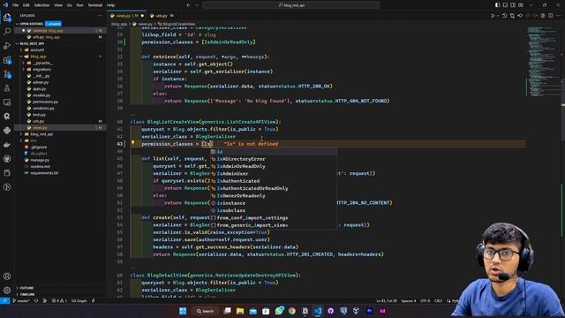Expand the __pycache__ folder

point(42,63)
